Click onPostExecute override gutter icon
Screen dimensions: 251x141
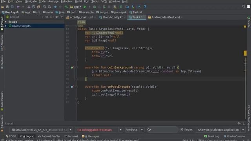pos(72,87)
